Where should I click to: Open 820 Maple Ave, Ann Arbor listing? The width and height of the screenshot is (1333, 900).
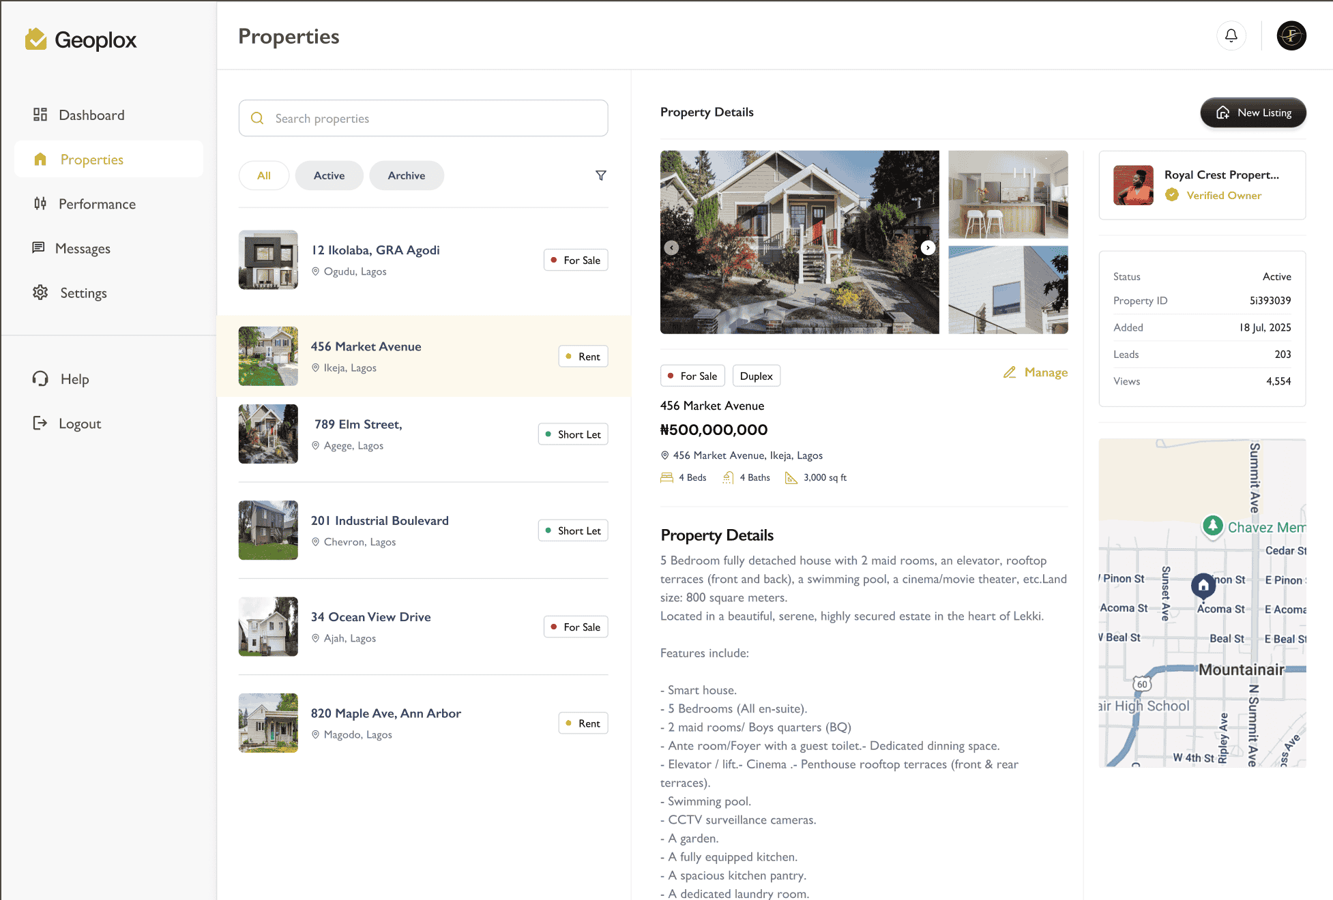[x=423, y=723]
